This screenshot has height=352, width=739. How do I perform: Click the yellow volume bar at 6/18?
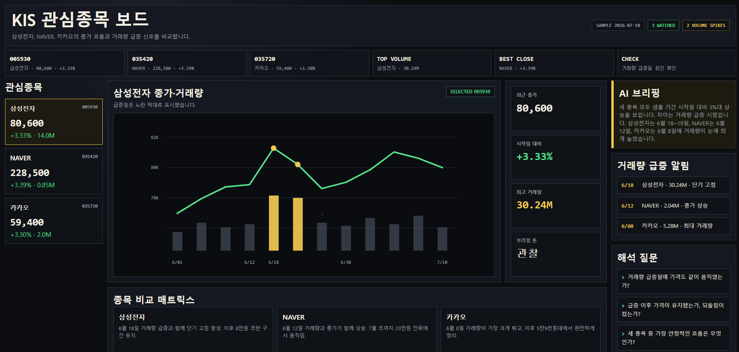pos(274,223)
